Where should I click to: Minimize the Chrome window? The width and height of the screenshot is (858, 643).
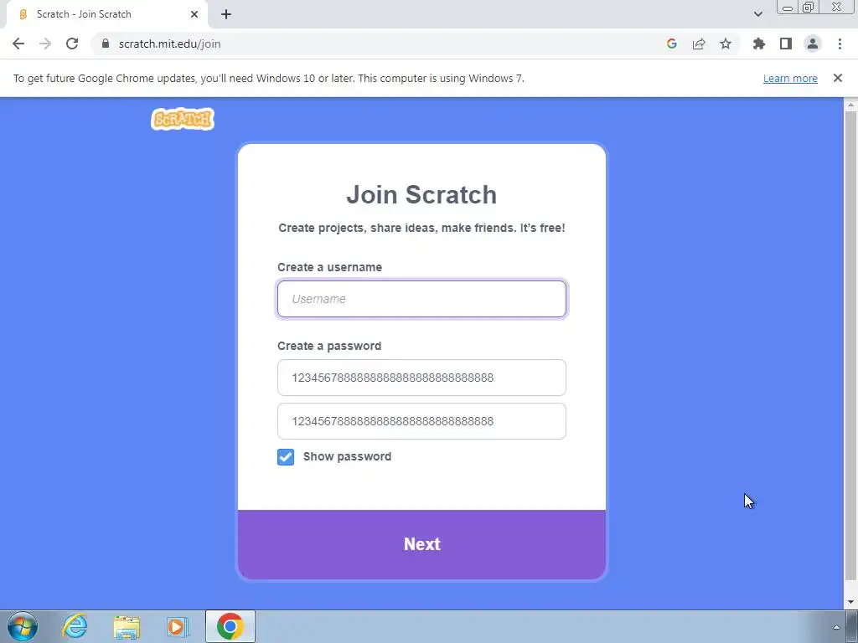click(788, 8)
